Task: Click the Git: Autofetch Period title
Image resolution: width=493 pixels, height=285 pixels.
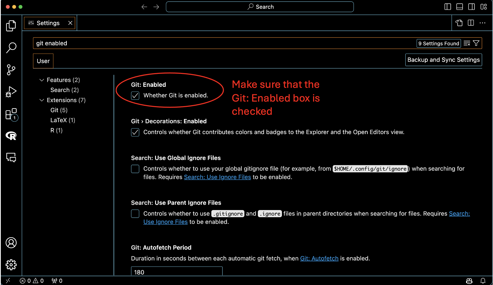Action: (161, 248)
